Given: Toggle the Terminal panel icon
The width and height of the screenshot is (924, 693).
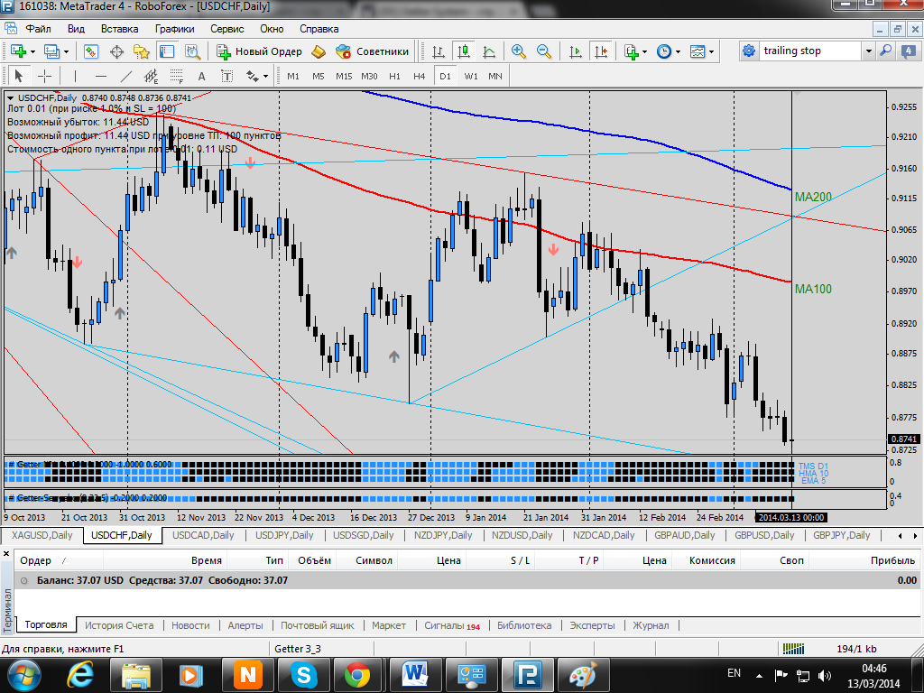Looking at the screenshot, I should tap(167, 51).
